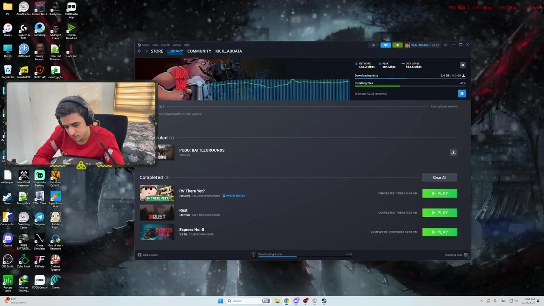Open Steam notifications bell
This screenshot has height=306, width=544.
pyautogui.click(x=397, y=45)
